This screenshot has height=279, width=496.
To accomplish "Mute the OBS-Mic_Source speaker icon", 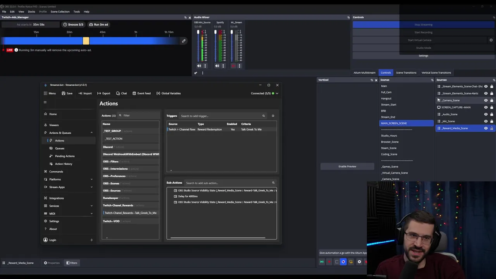I will click(x=199, y=66).
